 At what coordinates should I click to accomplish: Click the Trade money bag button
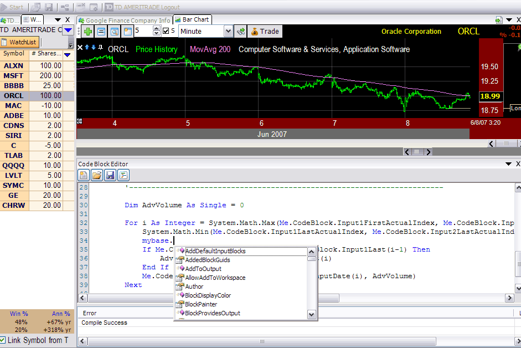pos(265,32)
